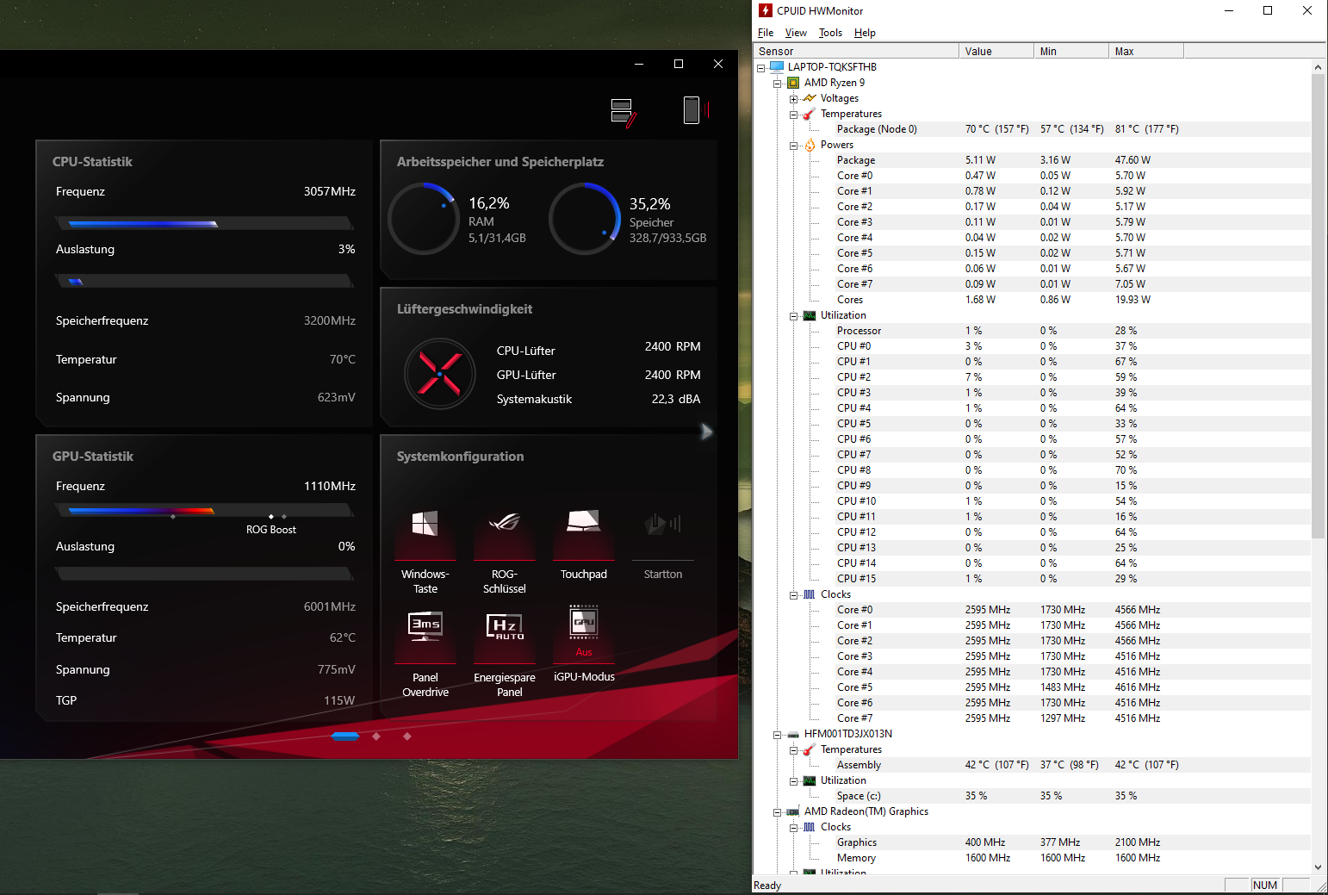Open the View menu in HWMonitor
Image resolution: width=1328 pixels, height=895 pixels.
coord(796,33)
